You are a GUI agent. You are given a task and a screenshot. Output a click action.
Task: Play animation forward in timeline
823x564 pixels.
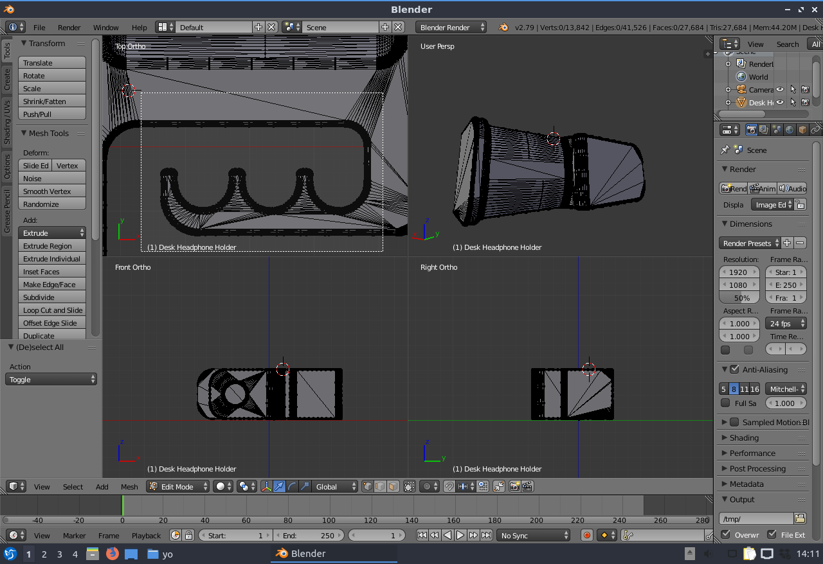pos(460,535)
